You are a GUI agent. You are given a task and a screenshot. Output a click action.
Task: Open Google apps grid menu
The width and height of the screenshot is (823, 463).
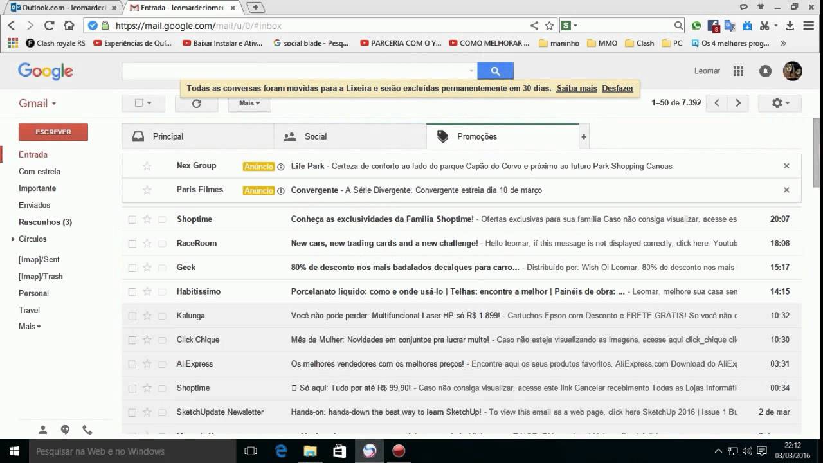(x=738, y=71)
